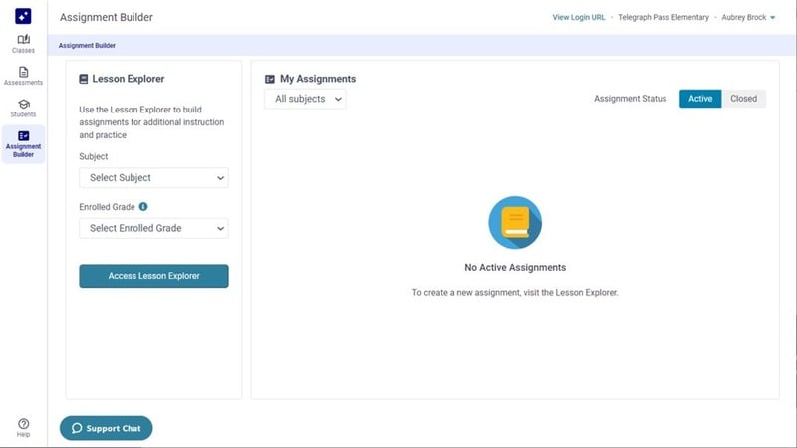
Task: Open the Classes section in the sidebar
Action: [x=23, y=44]
